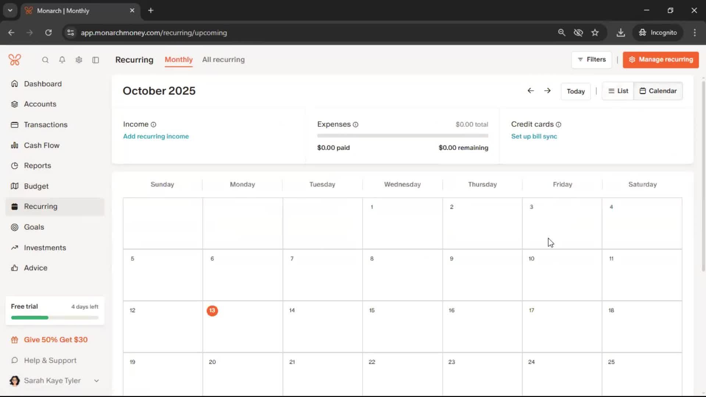This screenshot has width=706, height=397.
Task: Click Manage recurring button
Action: (660, 60)
